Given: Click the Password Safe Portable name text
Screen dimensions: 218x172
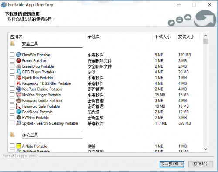Looking at the screenshot, I should click(x=41, y=106).
